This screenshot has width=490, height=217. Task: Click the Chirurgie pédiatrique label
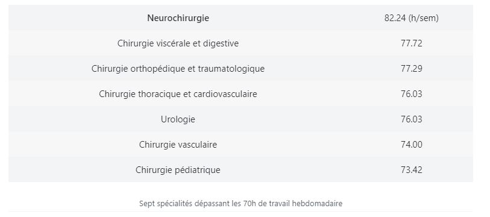(178, 170)
